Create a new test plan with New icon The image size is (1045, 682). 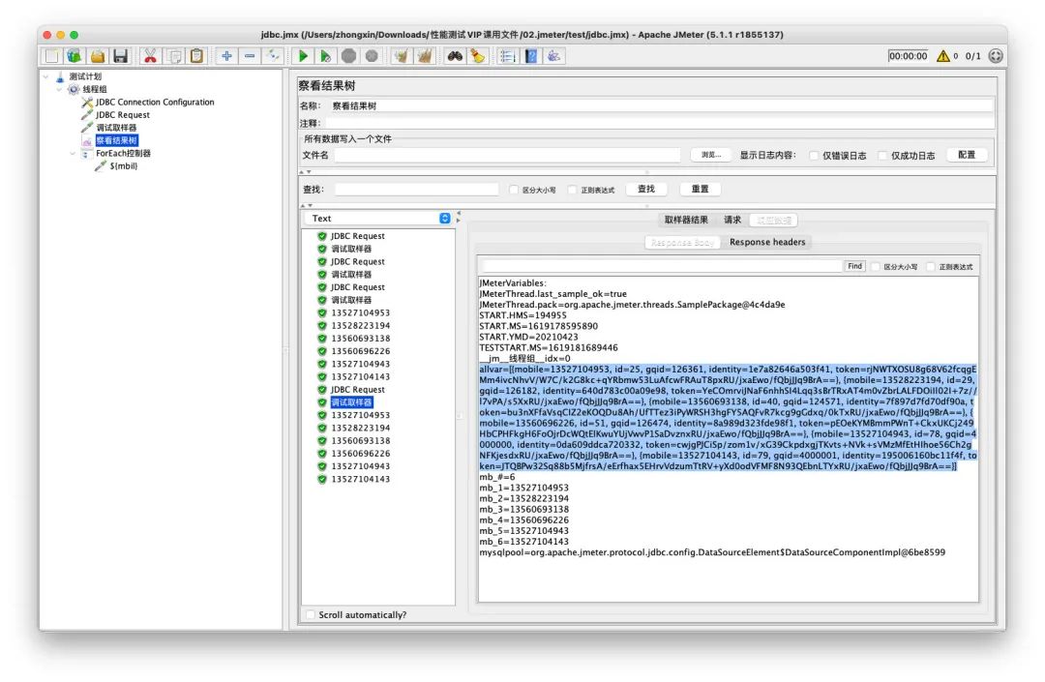coord(52,56)
